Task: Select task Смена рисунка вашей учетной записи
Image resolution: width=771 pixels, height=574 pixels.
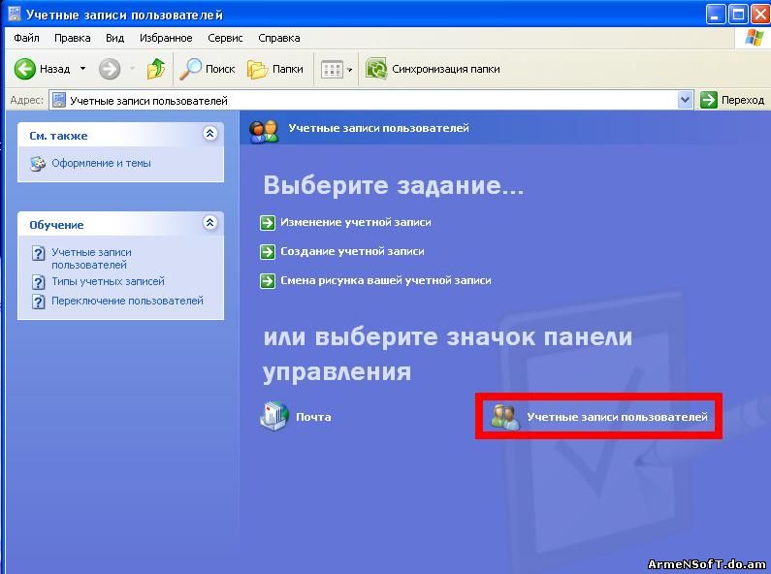Action: click(386, 280)
